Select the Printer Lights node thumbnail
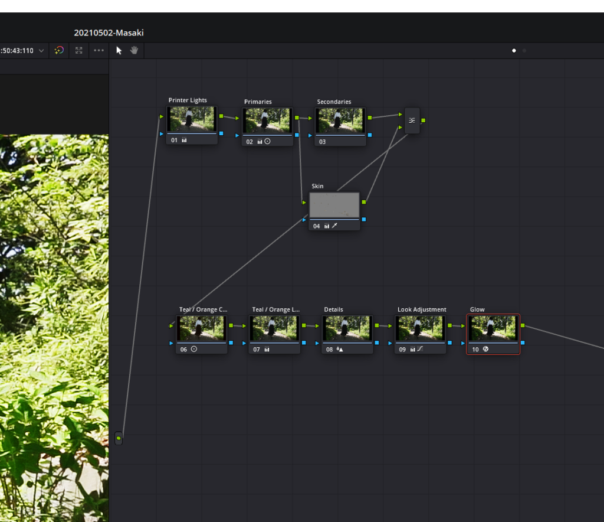The image size is (604, 522). pyautogui.click(x=192, y=119)
